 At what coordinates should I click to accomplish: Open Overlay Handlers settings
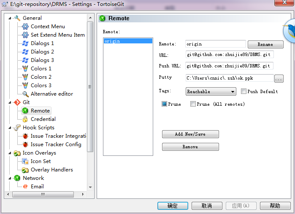tap(52, 170)
